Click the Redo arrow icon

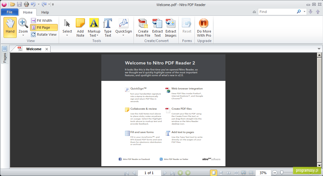pos(44,4)
